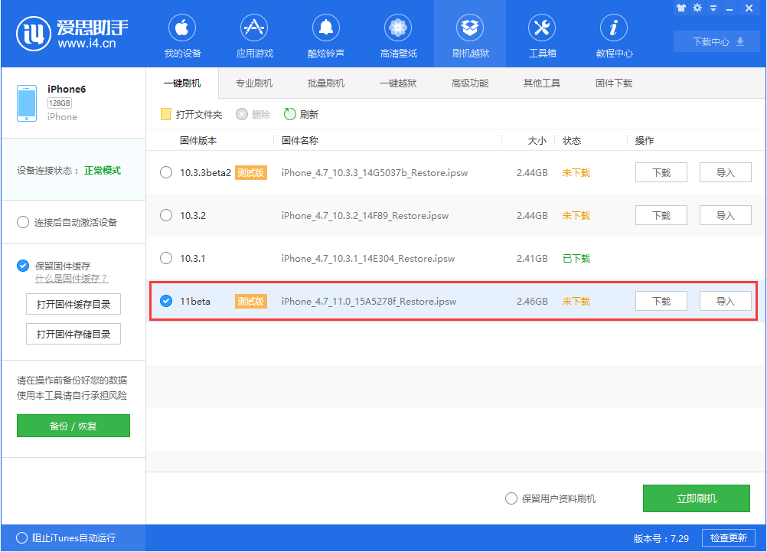This screenshot has height=552, width=767.
Task: Click 固件版本 column header
Action: tap(198, 140)
